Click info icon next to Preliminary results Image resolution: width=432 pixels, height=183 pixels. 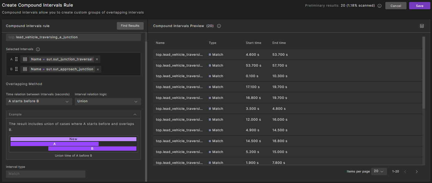tap(379, 6)
